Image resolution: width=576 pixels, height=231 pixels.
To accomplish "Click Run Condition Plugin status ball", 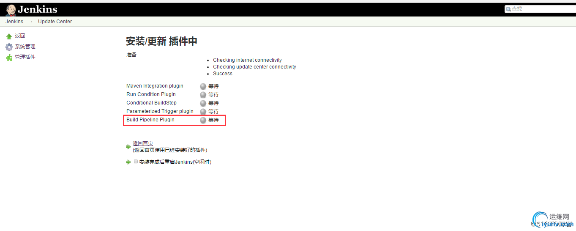I will tap(203, 95).
